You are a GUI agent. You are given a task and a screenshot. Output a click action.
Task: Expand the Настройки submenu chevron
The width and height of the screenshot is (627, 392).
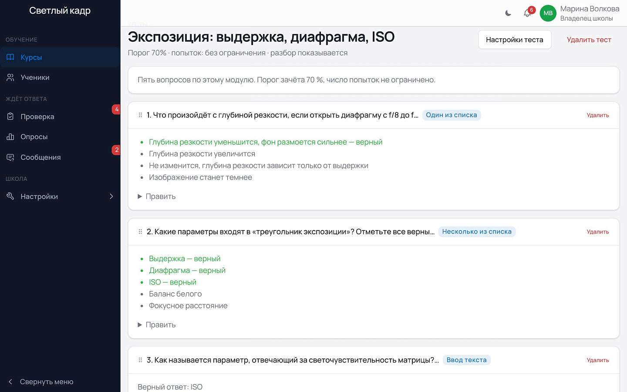click(x=111, y=196)
